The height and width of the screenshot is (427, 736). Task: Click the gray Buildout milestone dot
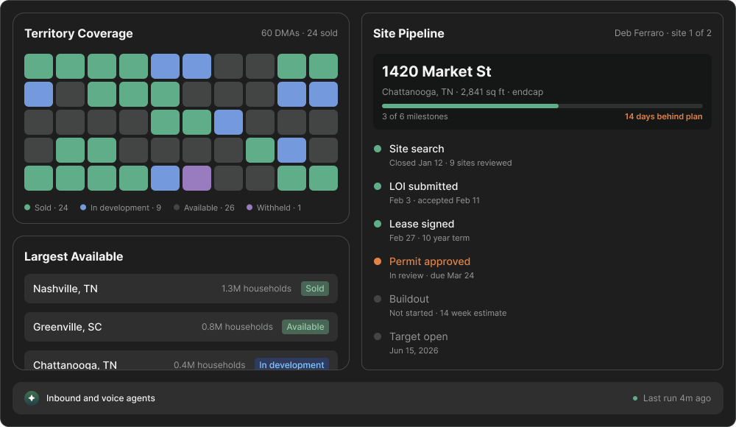(378, 299)
